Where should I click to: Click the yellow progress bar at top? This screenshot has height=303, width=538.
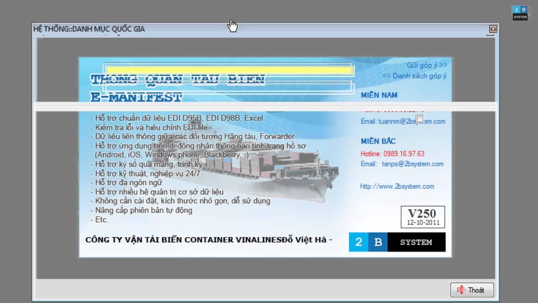pos(229,70)
